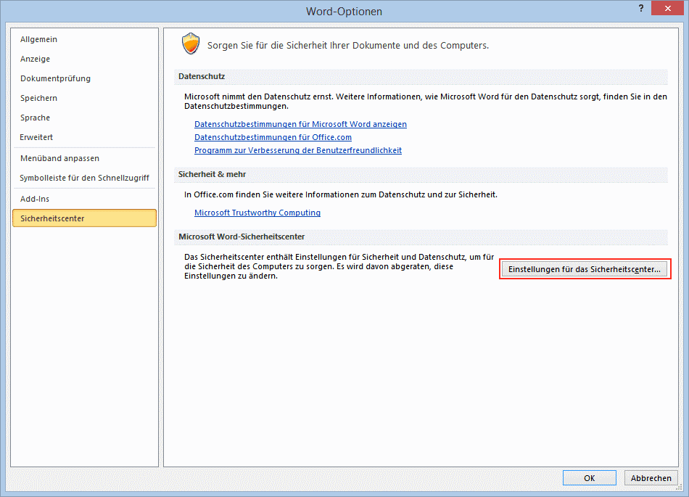689x497 pixels.
Task: Select Dokumentprüfung in the sidebar
Action: pyautogui.click(x=55, y=78)
